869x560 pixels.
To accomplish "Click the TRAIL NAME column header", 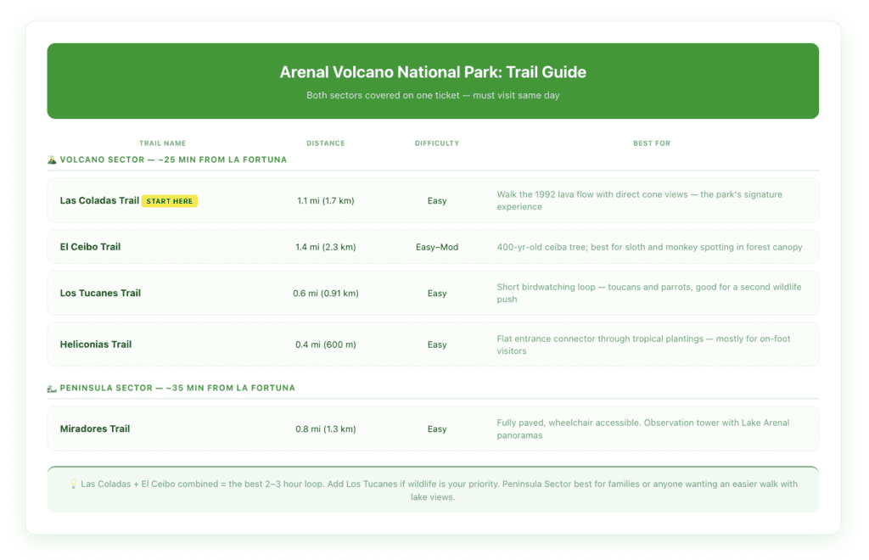I will (164, 143).
